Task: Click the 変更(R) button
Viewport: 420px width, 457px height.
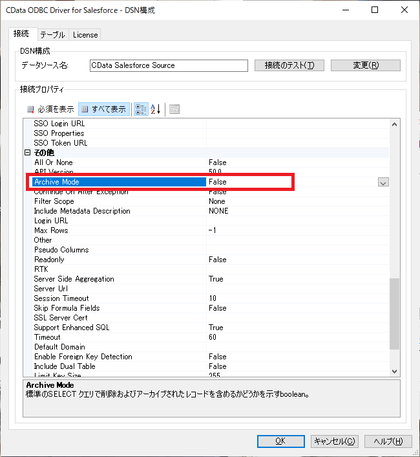Action: (366, 65)
